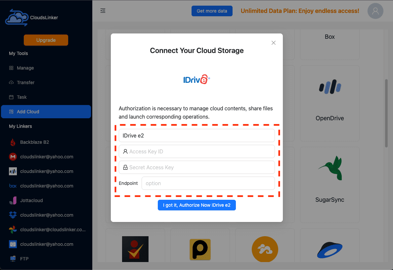Click the OpenDrive card label
The image size is (393, 270).
pyautogui.click(x=330, y=118)
